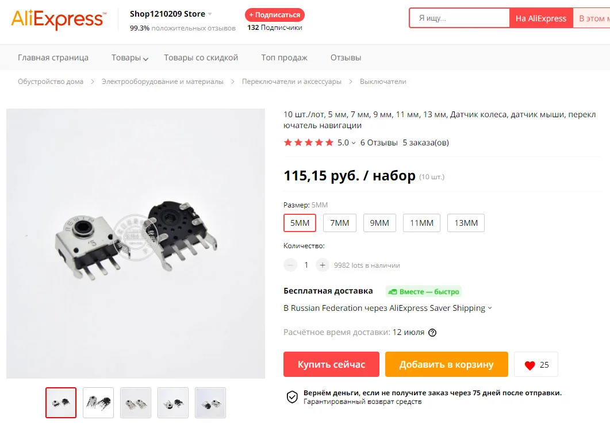Image resolution: width=610 pixels, height=424 pixels.
Task: Open delivery time help question mark
Action: (432, 333)
